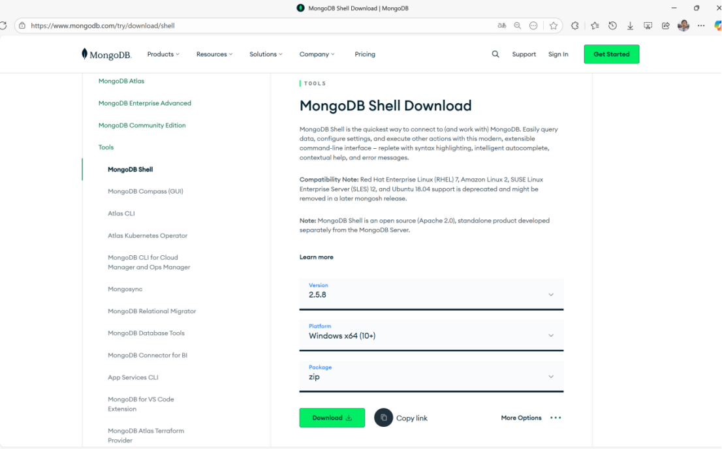Viewport: 722px width, 449px height.
Task: Click the Support link
Action: tap(524, 54)
